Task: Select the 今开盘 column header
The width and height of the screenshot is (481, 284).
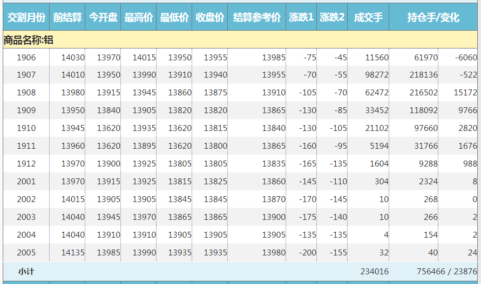Action: (103, 18)
